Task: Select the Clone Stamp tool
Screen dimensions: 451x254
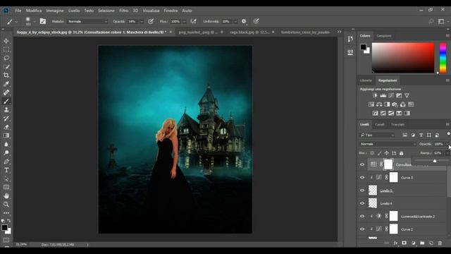Action: click(x=6, y=110)
